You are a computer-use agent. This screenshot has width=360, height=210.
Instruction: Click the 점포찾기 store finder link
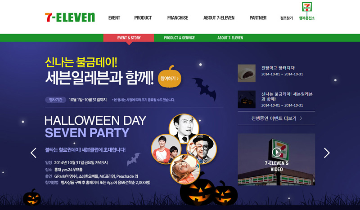click(286, 18)
